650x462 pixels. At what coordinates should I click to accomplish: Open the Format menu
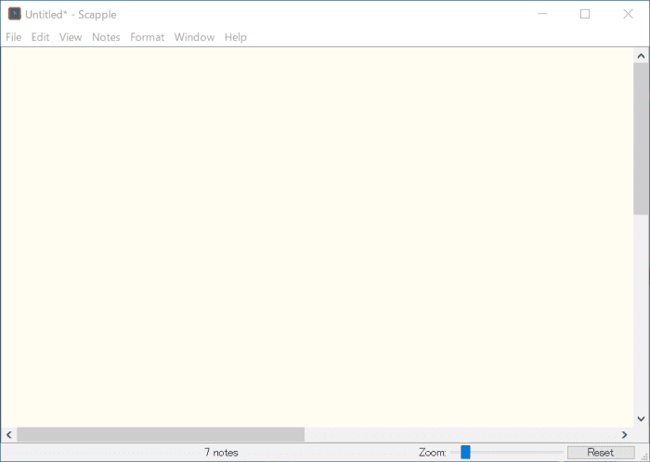tap(147, 37)
